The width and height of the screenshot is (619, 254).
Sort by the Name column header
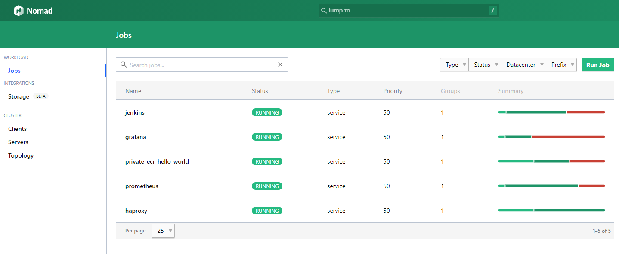(133, 91)
